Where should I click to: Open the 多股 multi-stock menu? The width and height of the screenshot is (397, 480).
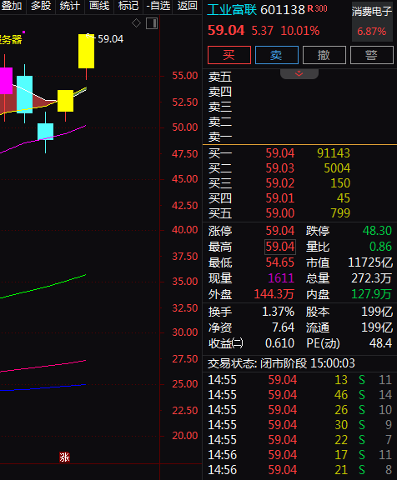coord(41,6)
